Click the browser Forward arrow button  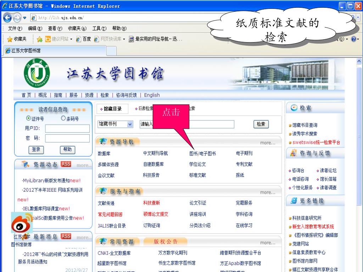click(17, 18)
